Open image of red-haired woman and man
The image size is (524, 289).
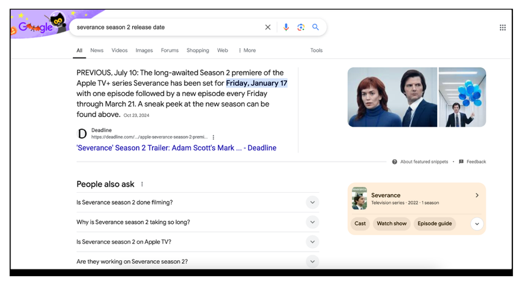pyautogui.click(x=392, y=97)
